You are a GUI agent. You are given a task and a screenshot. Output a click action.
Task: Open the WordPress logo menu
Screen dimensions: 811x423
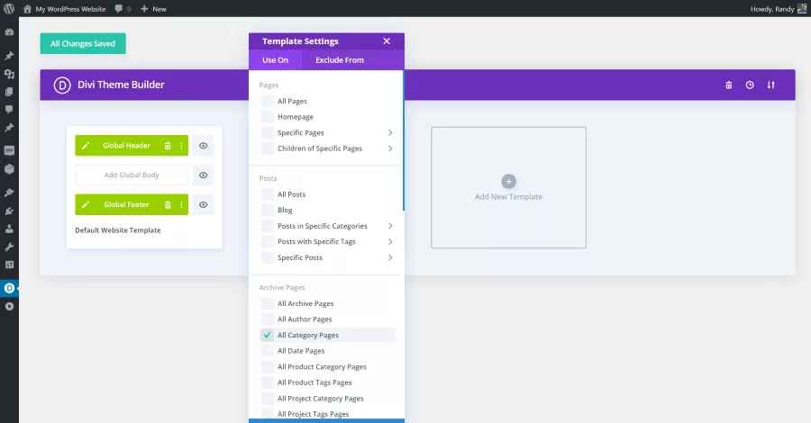coord(9,8)
